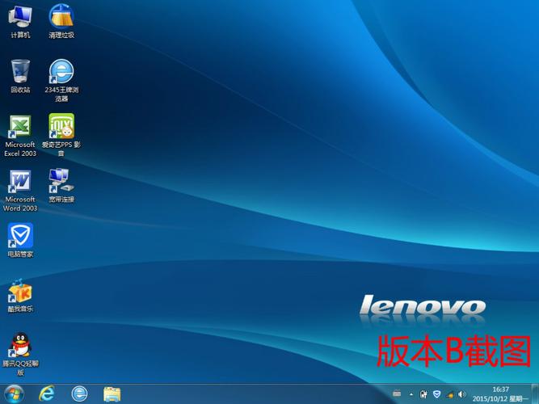Launch Internet Explorer from the taskbar
Viewport: 539px width, 404px height.
click(46, 393)
